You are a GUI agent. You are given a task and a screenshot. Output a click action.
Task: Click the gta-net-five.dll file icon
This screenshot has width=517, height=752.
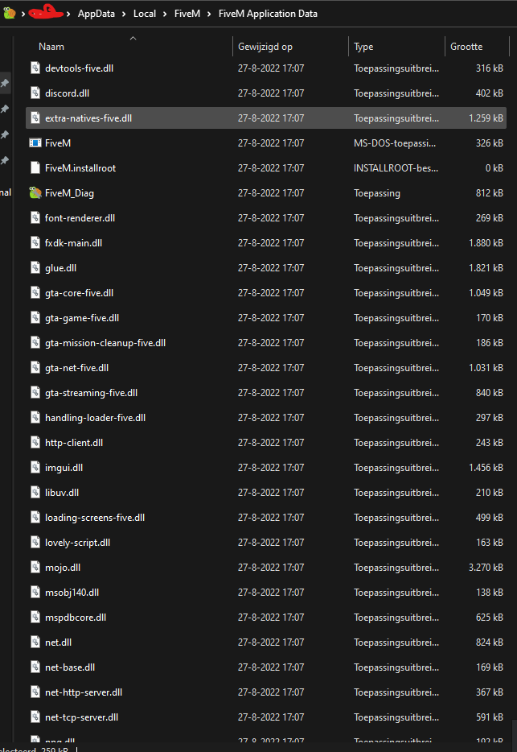[x=35, y=367]
